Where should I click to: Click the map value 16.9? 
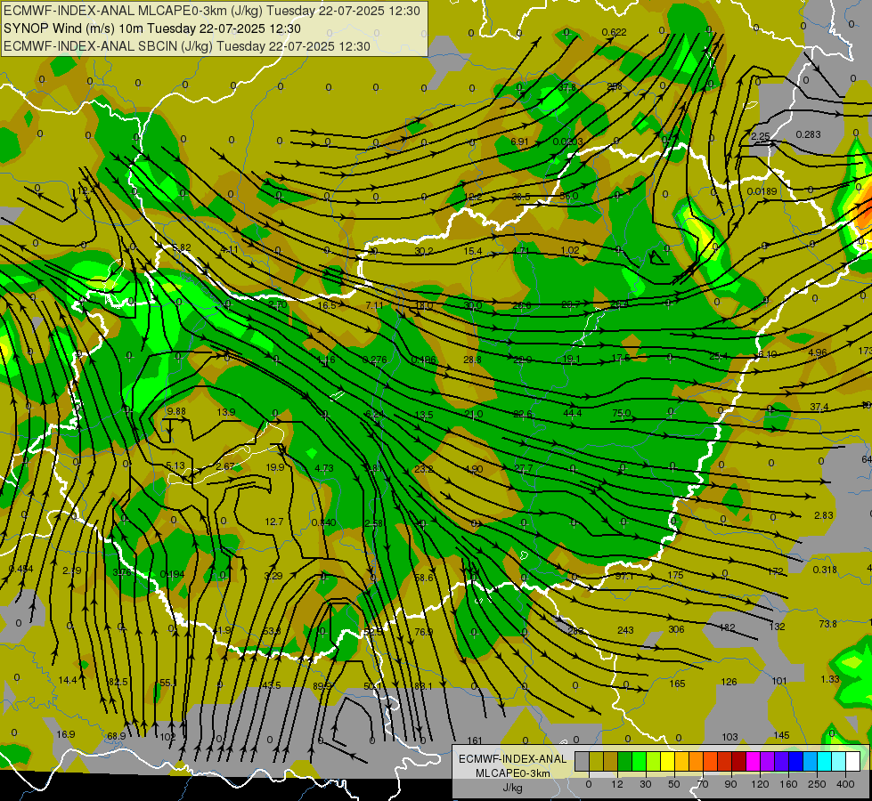[x=66, y=735]
